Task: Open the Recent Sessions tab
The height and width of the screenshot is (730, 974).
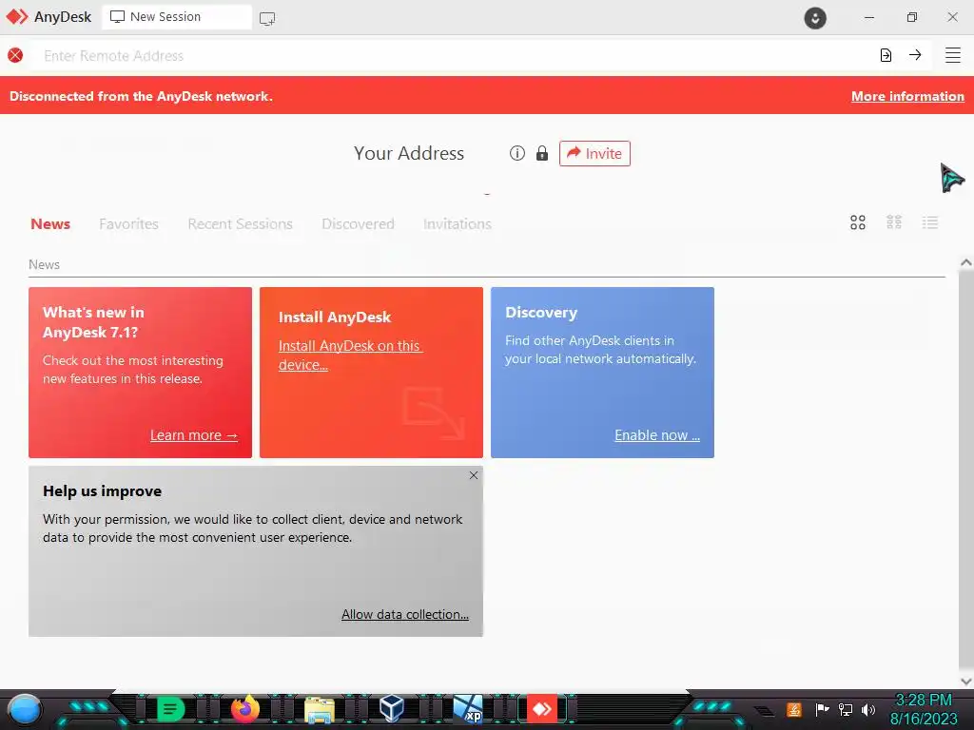Action: click(x=240, y=224)
